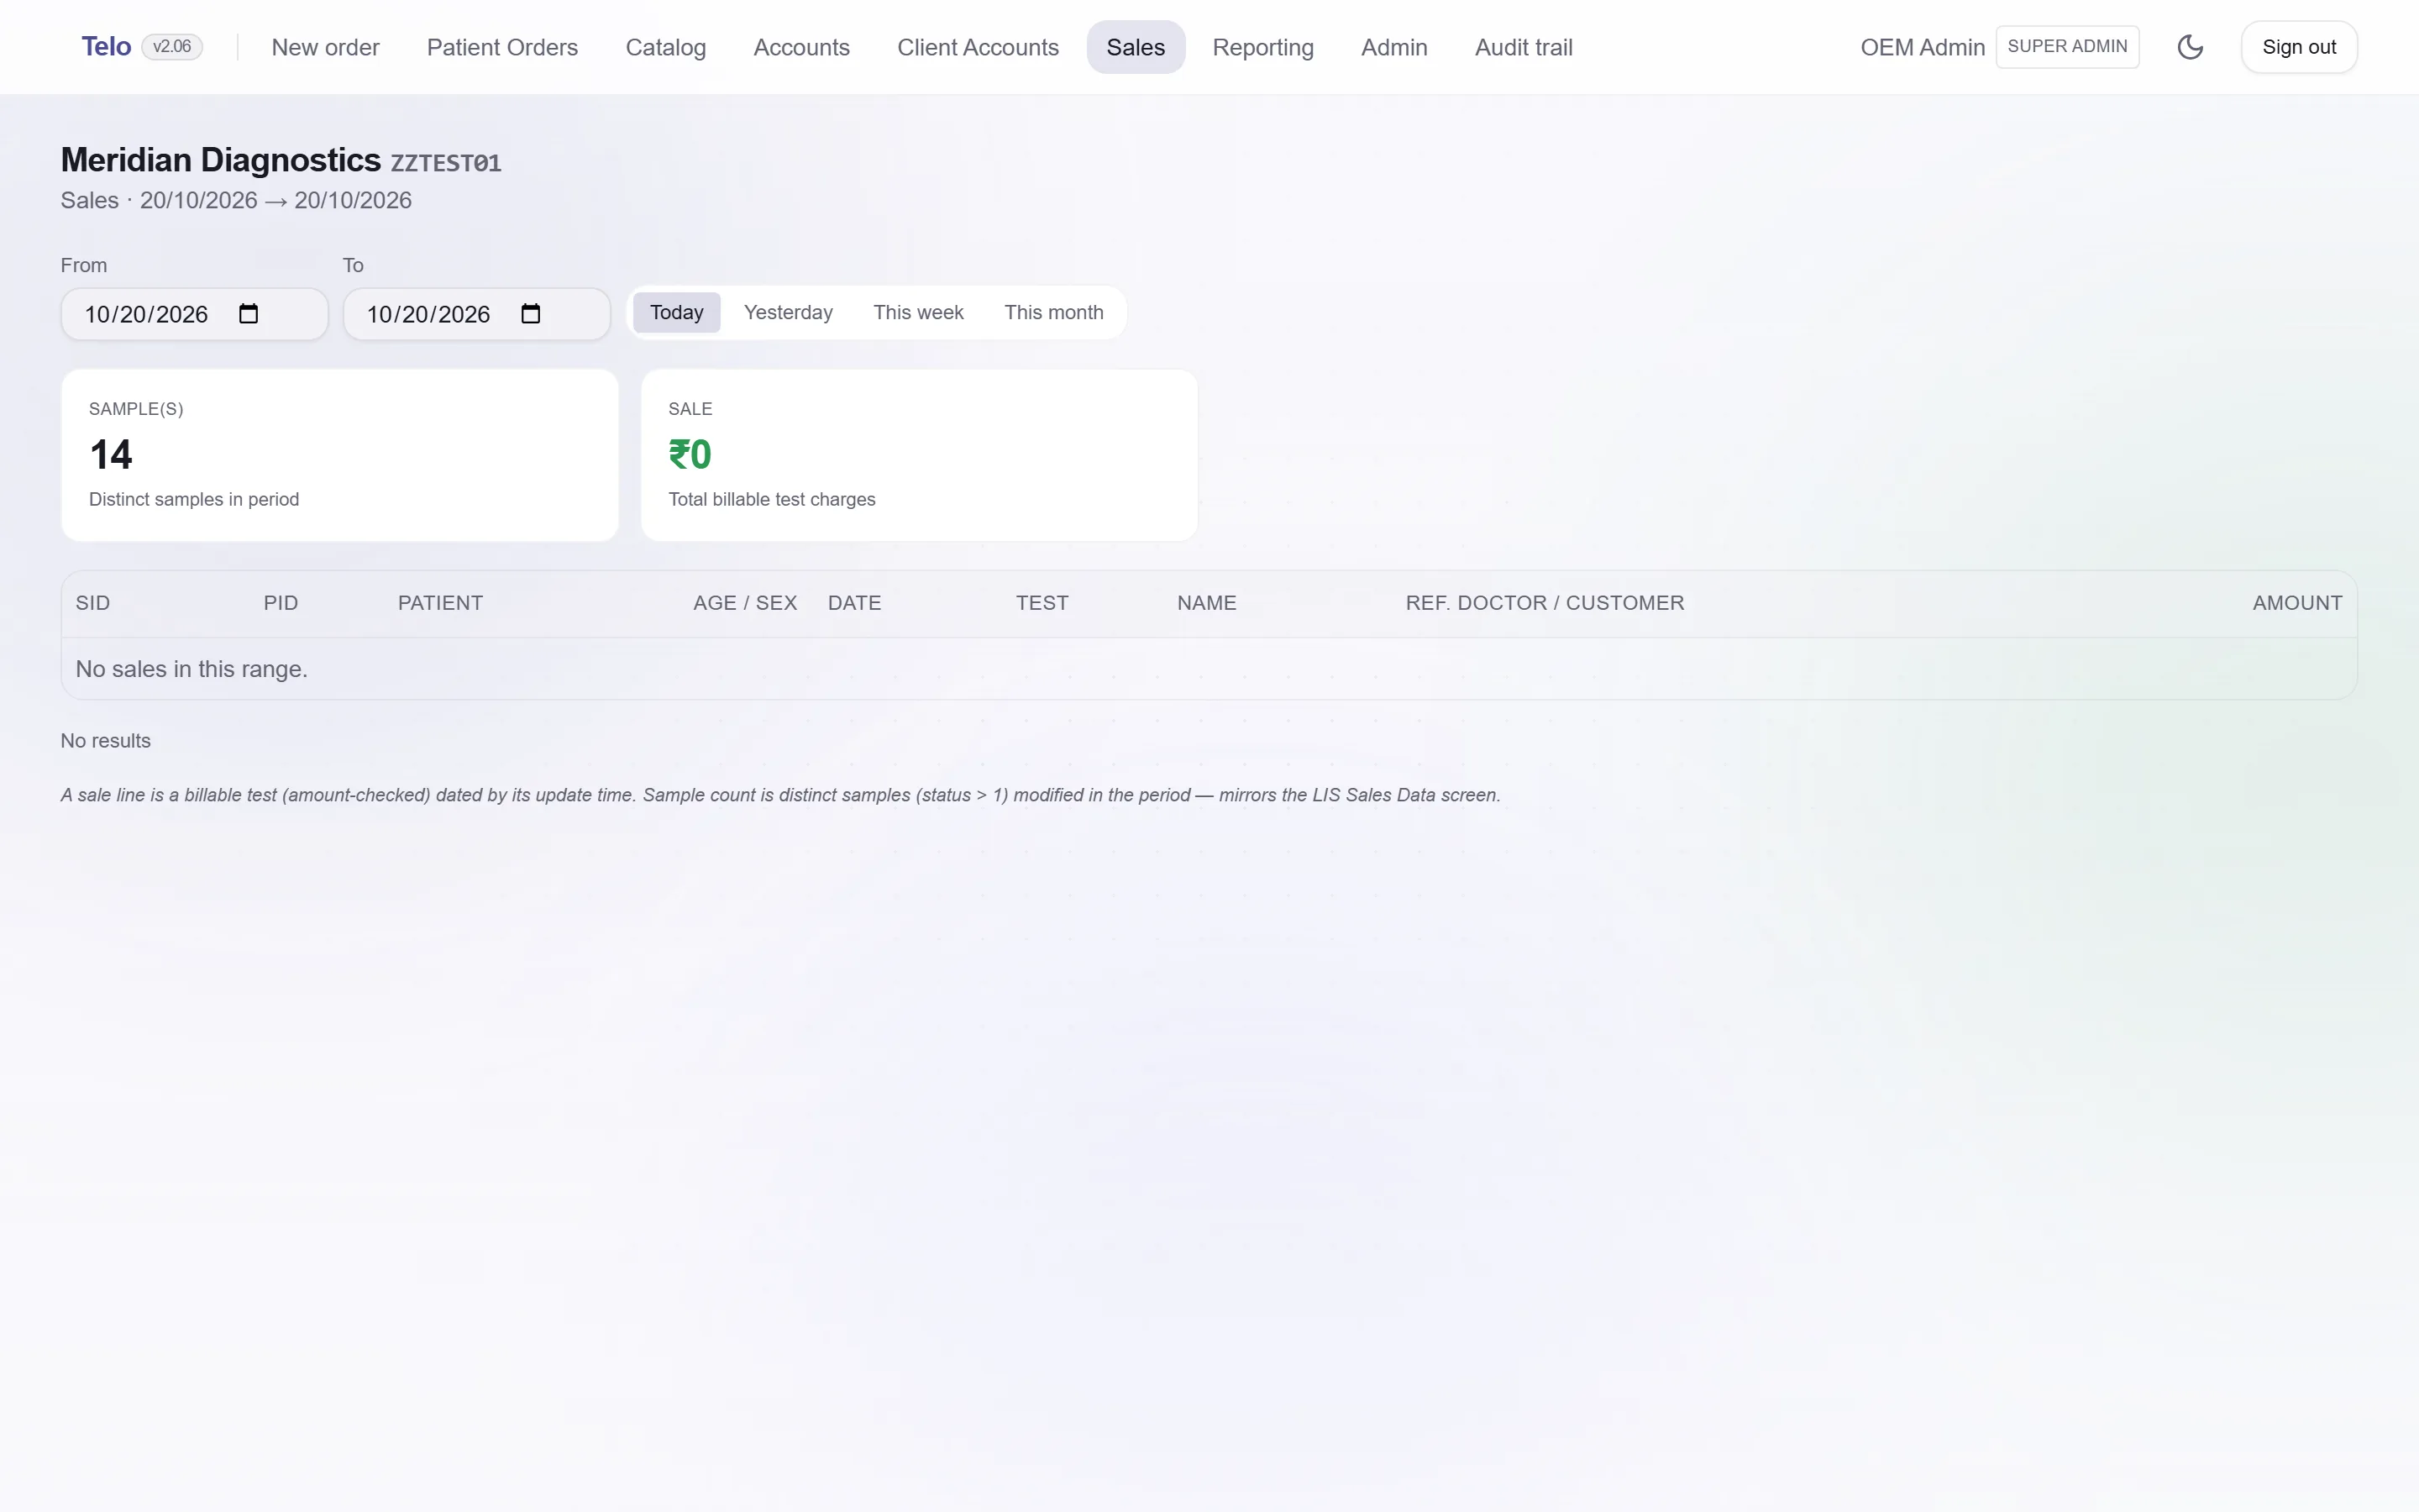Open the Reporting section

coord(1262,47)
